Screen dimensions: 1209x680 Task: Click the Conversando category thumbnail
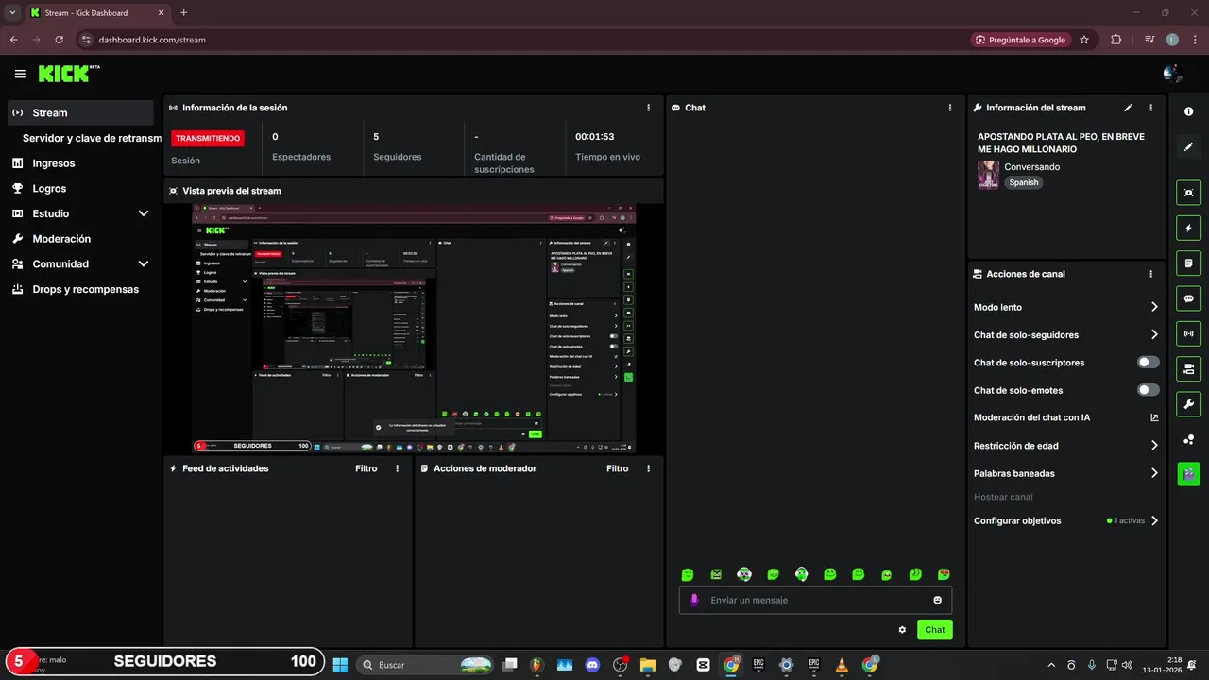(988, 175)
